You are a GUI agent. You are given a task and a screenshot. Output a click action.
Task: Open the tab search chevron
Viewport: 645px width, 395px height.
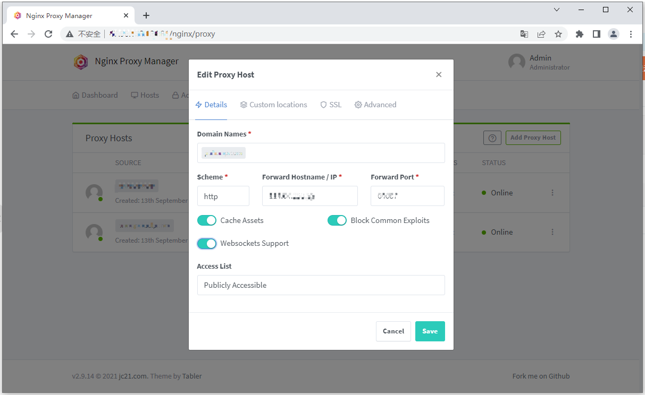click(557, 10)
